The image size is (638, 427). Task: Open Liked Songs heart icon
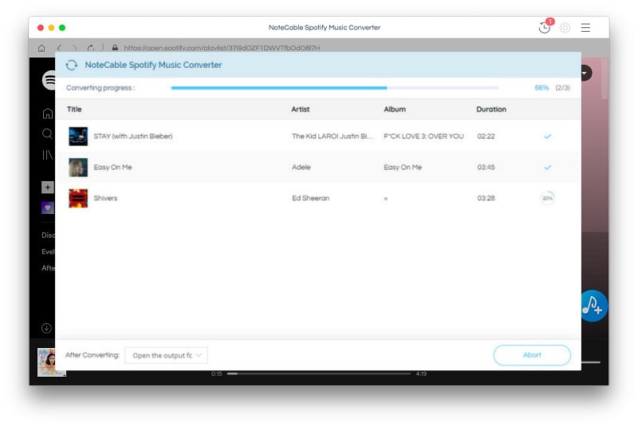point(48,208)
